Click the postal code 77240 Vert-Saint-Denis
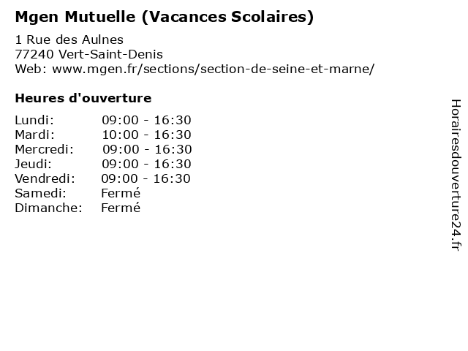 pyautogui.click(x=89, y=54)
